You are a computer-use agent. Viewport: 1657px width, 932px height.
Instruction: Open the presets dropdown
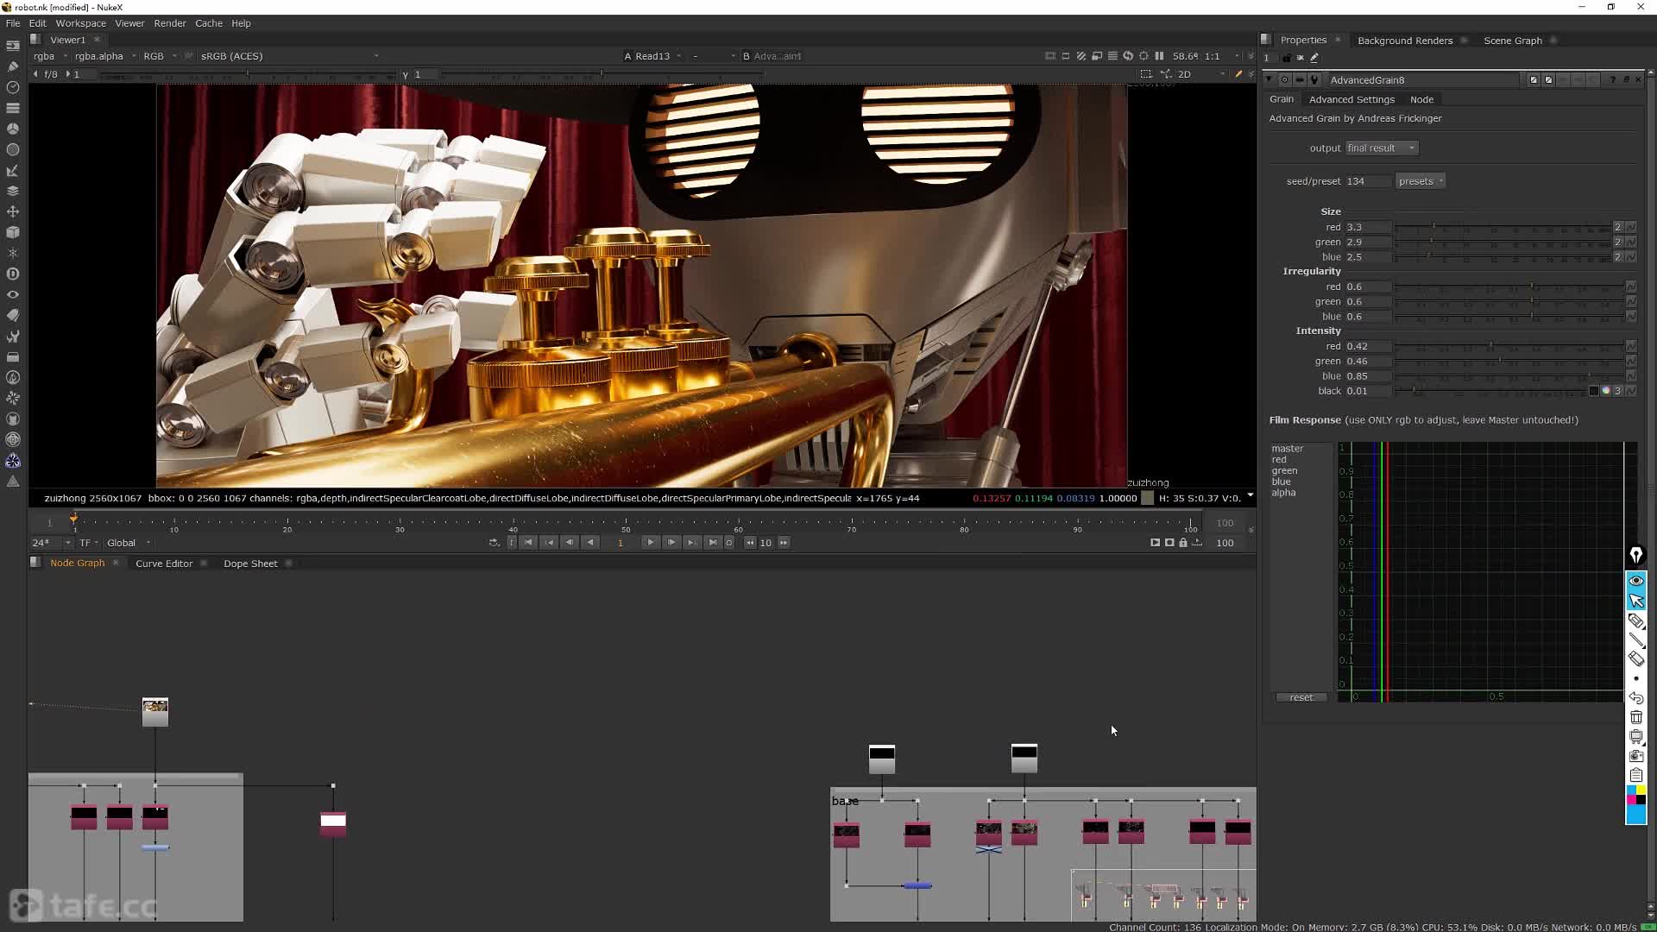click(x=1421, y=181)
